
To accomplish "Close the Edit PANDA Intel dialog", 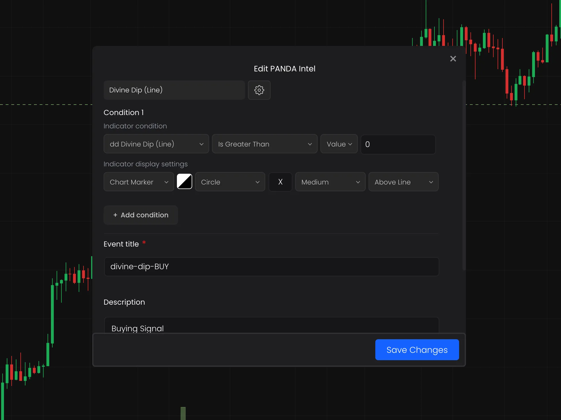I will 453,59.
